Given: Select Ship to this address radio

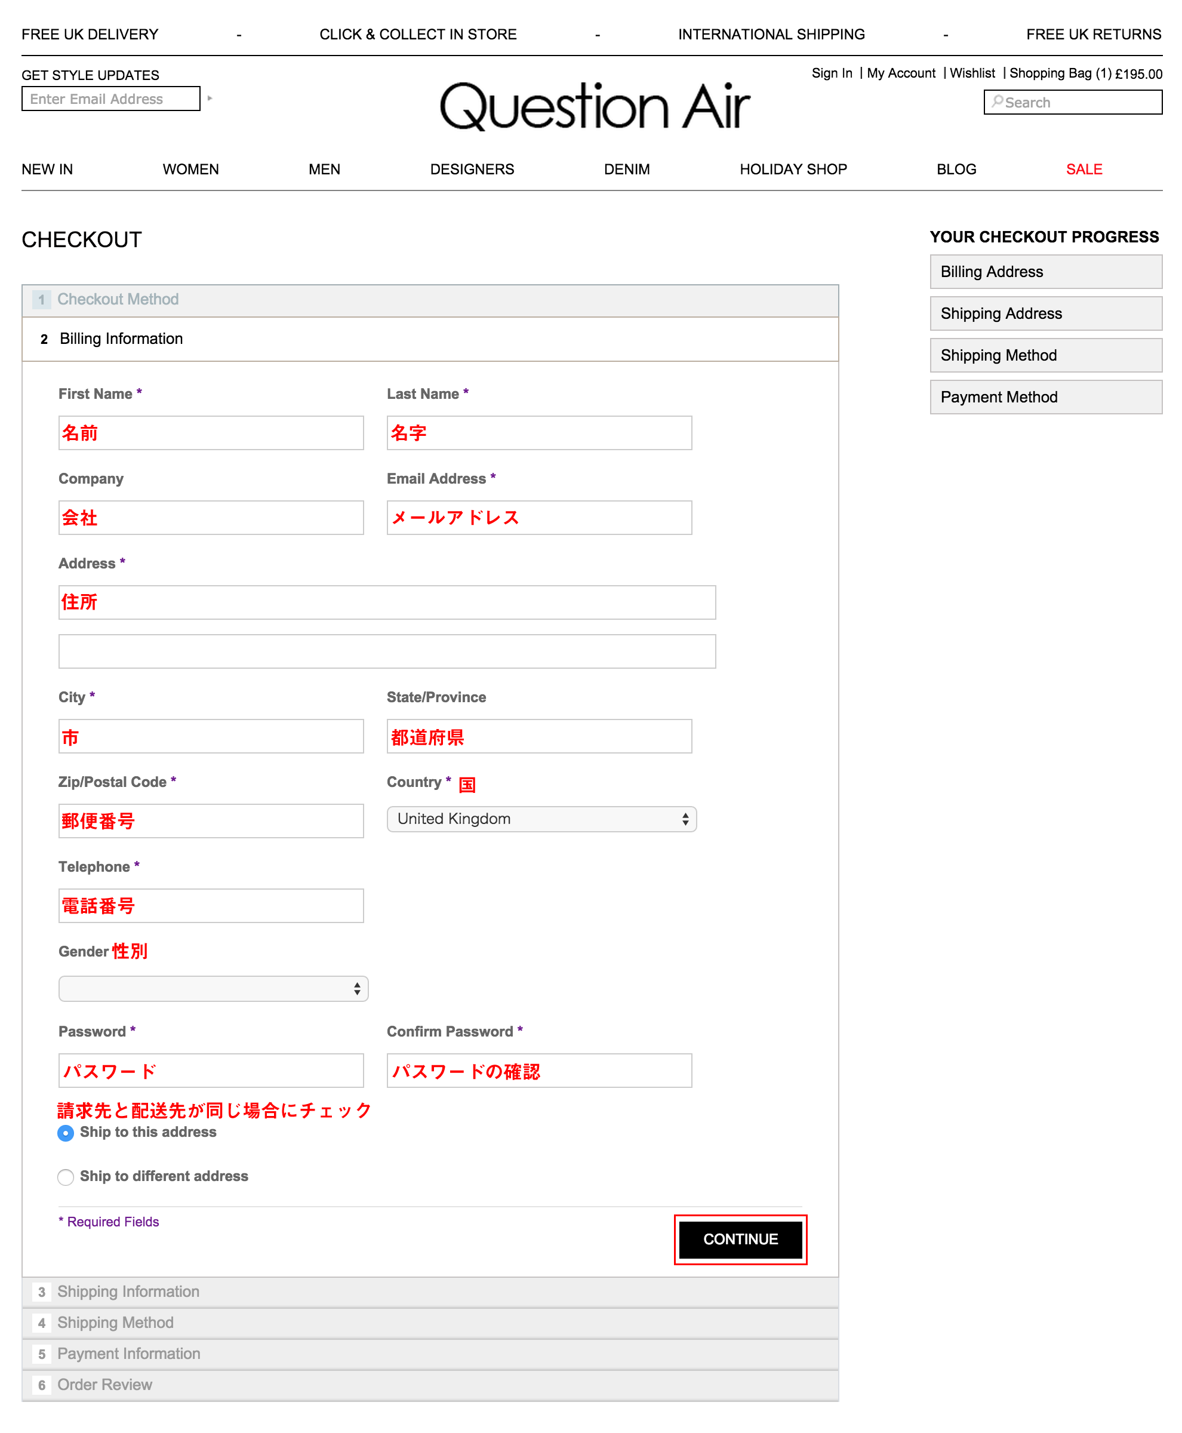Looking at the screenshot, I should 65,1133.
